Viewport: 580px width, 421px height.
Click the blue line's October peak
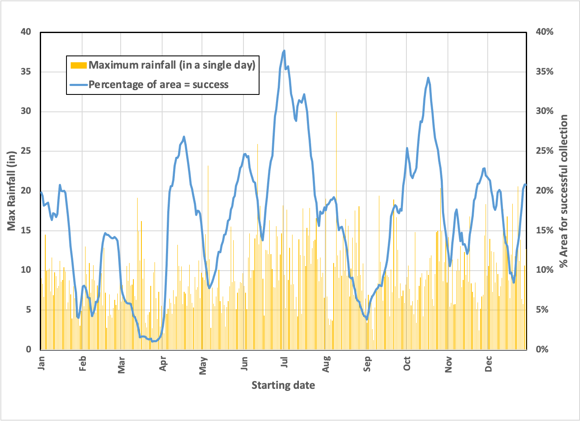click(x=428, y=78)
